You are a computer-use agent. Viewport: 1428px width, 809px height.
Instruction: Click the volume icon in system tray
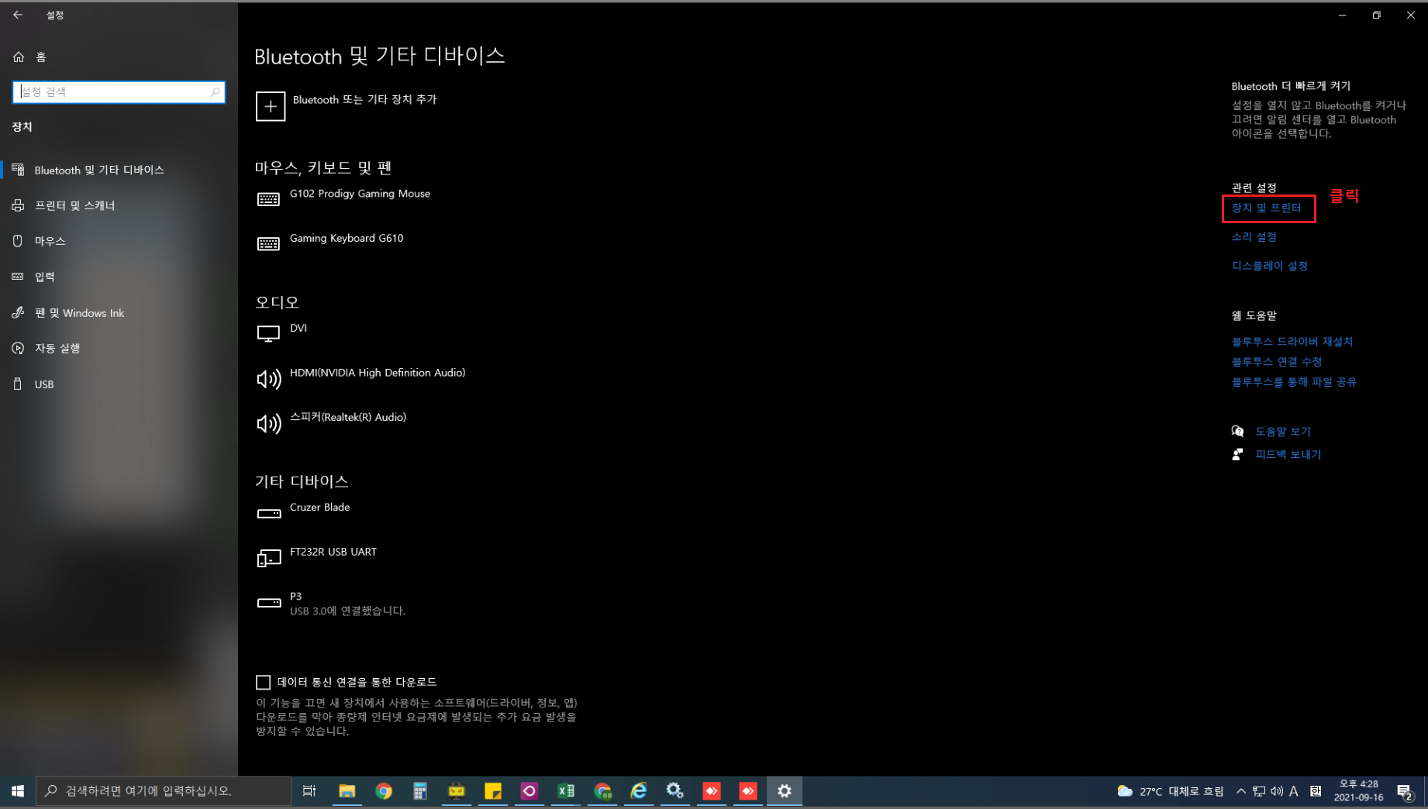point(1276,791)
